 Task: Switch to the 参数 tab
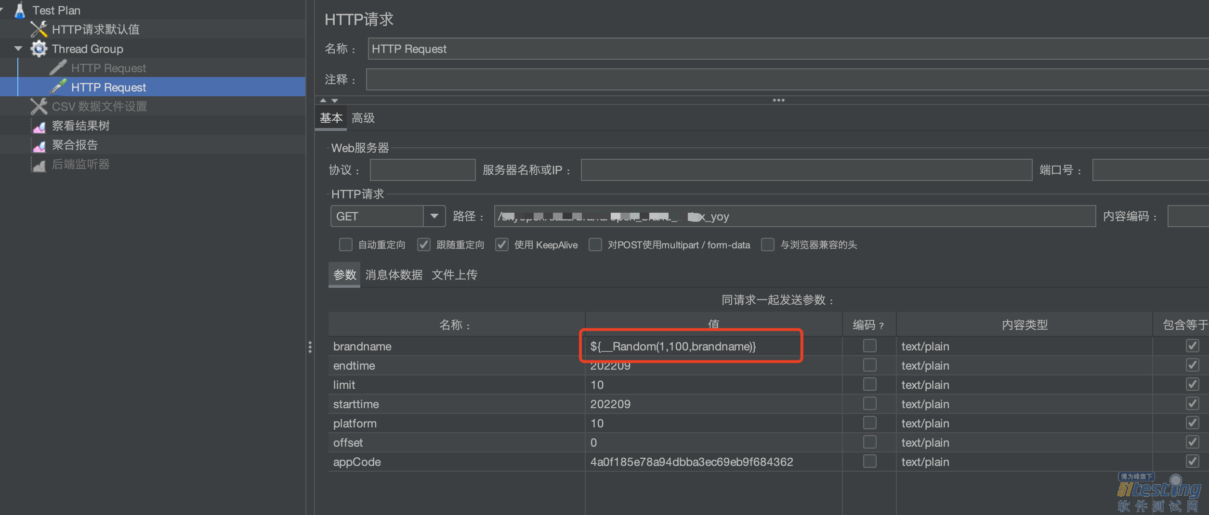click(345, 275)
